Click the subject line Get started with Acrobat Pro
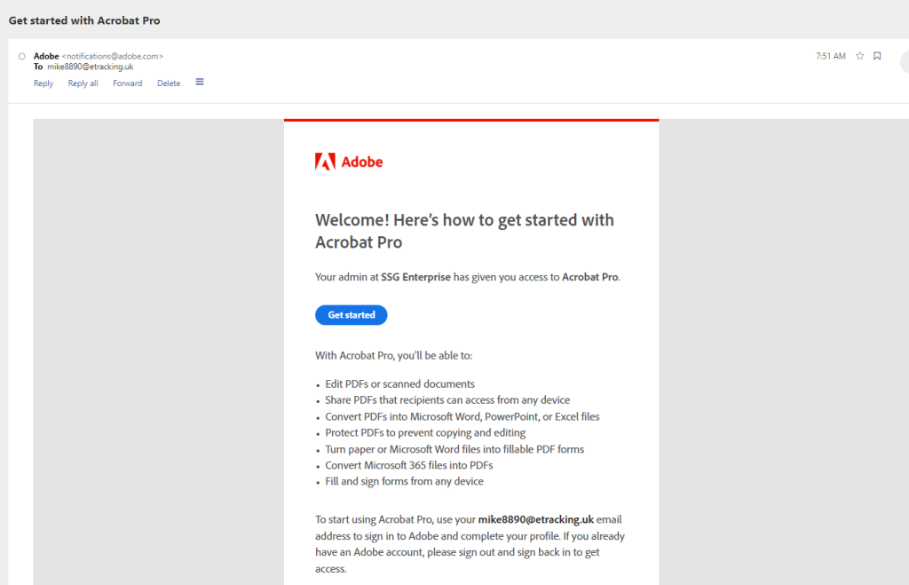The width and height of the screenshot is (909, 585). (x=84, y=20)
